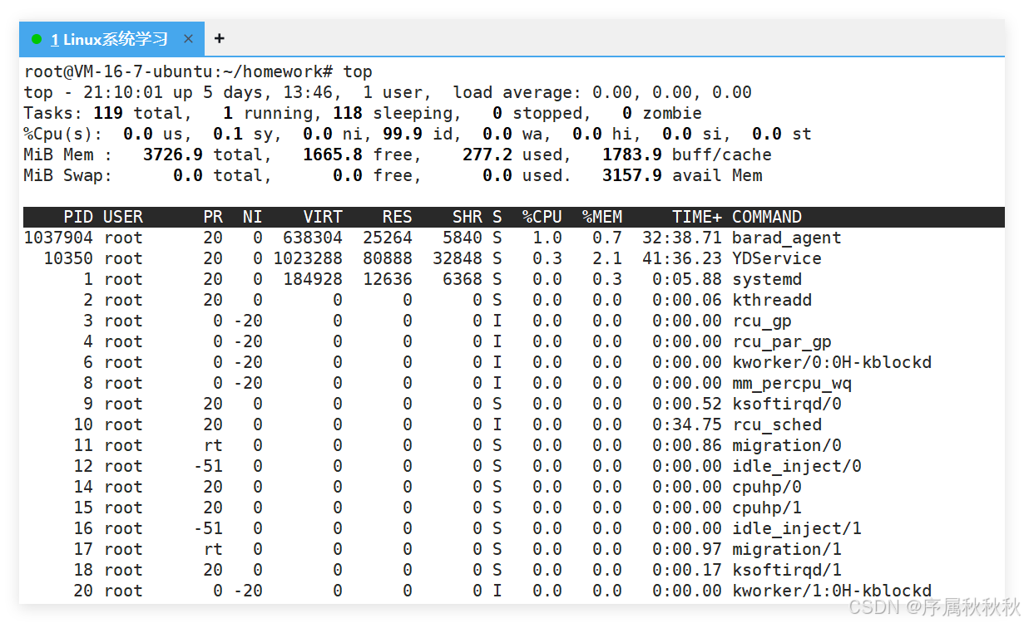The width and height of the screenshot is (1024, 623).
Task: Select the mm_percpu_wq process name
Action: (x=792, y=383)
